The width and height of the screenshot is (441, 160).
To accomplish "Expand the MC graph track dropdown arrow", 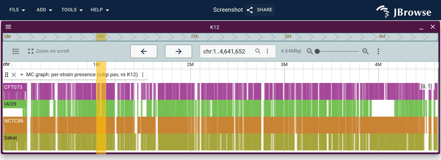I will tap(22, 75).
